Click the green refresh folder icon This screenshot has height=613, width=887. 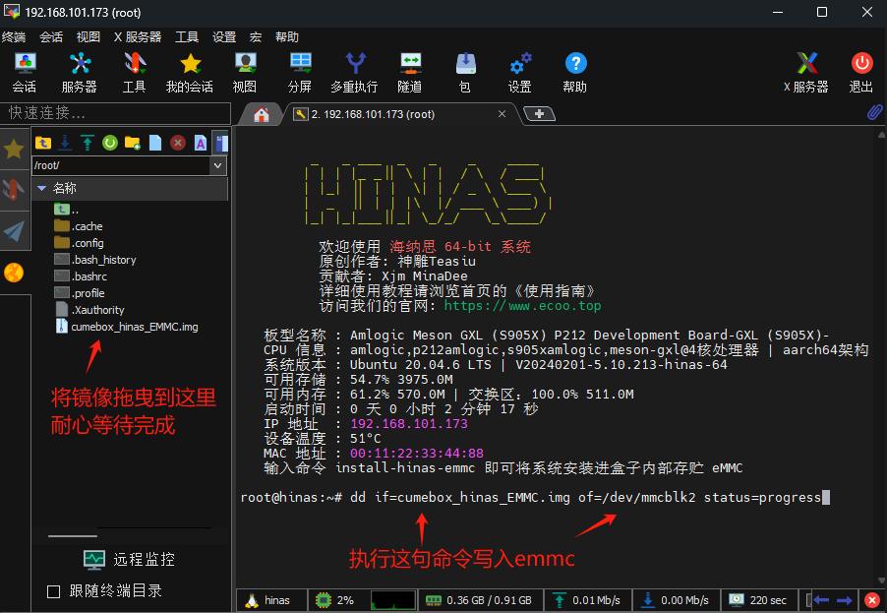pos(110,143)
